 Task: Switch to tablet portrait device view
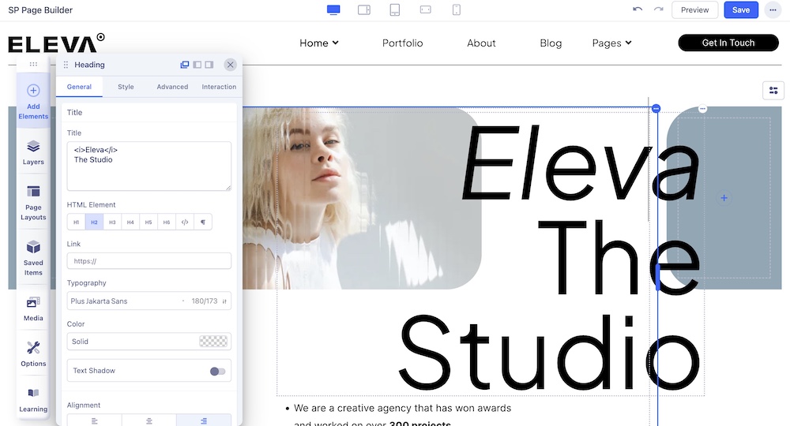pos(395,10)
